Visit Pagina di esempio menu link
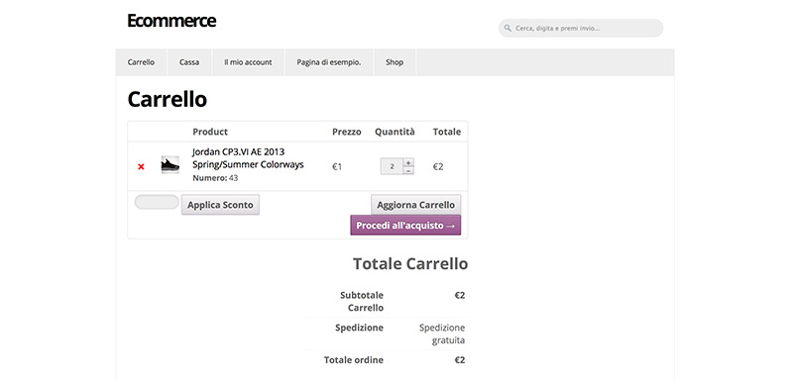 [329, 62]
